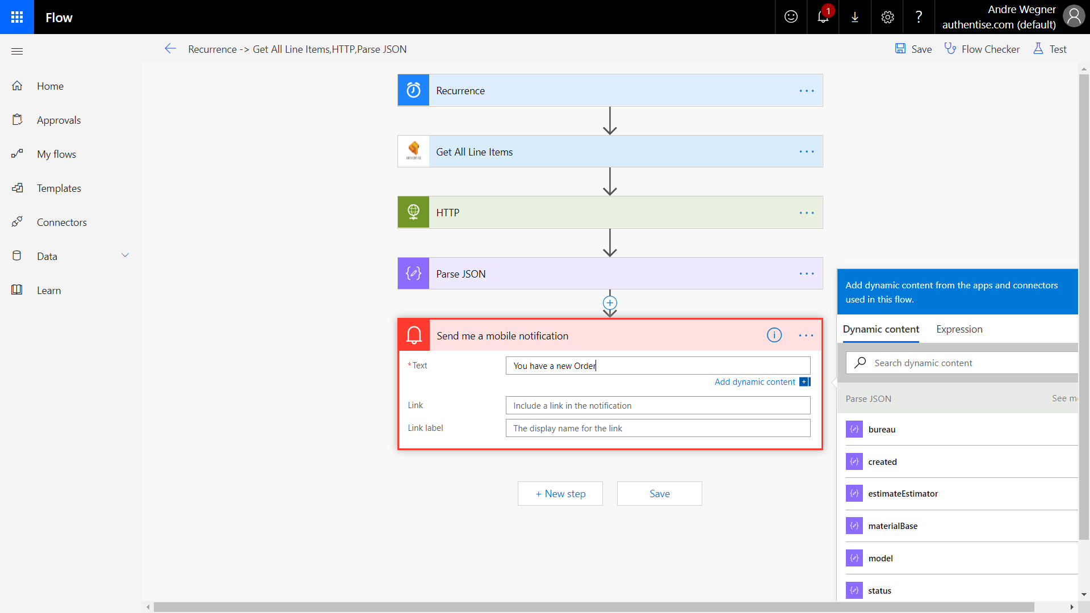This screenshot has width=1090, height=613.
Task: Insert the bureau dynamic content item
Action: tap(962, 429)
